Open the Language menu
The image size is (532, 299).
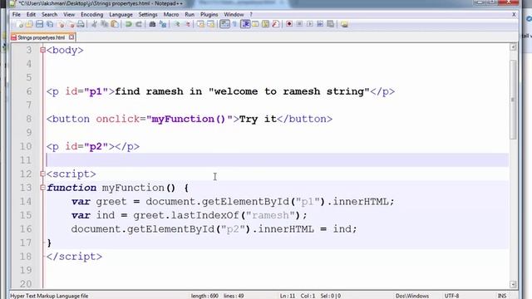[121, 15]
